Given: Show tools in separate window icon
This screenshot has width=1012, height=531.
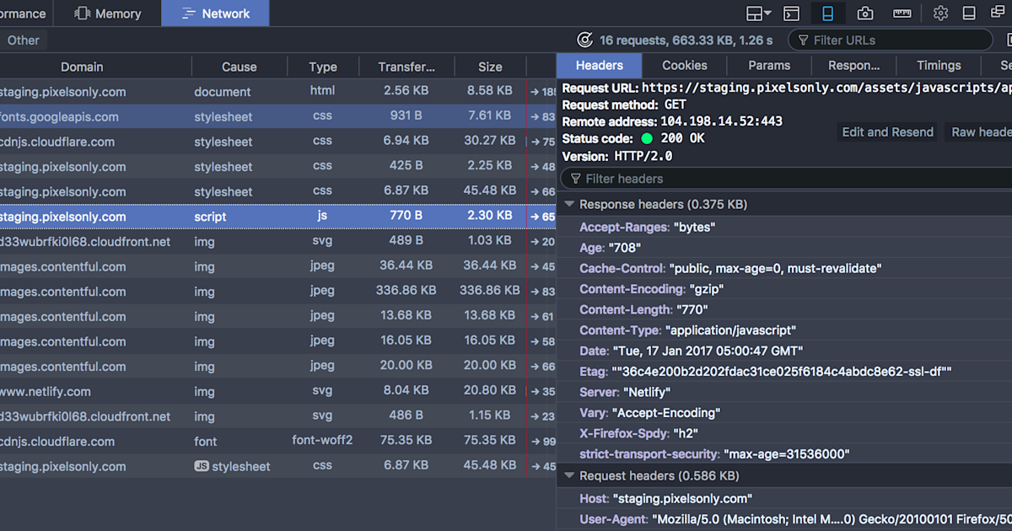Looking at the screenshot, I should (1000, 13).
